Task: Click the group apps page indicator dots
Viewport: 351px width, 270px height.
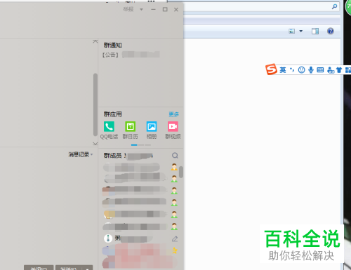Action: (x=141, y=145)
